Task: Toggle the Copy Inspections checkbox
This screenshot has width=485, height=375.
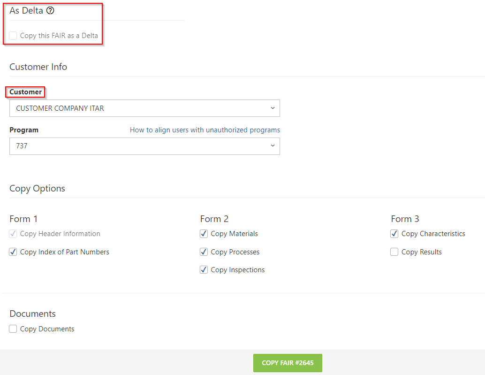Action: tap(204, 270)
